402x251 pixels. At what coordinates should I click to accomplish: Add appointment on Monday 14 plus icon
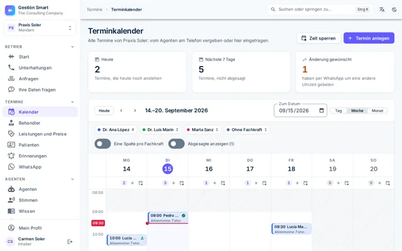coord(133,183)
